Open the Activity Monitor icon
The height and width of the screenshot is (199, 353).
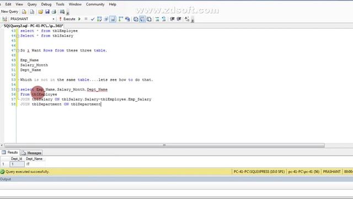click(62, 12)
